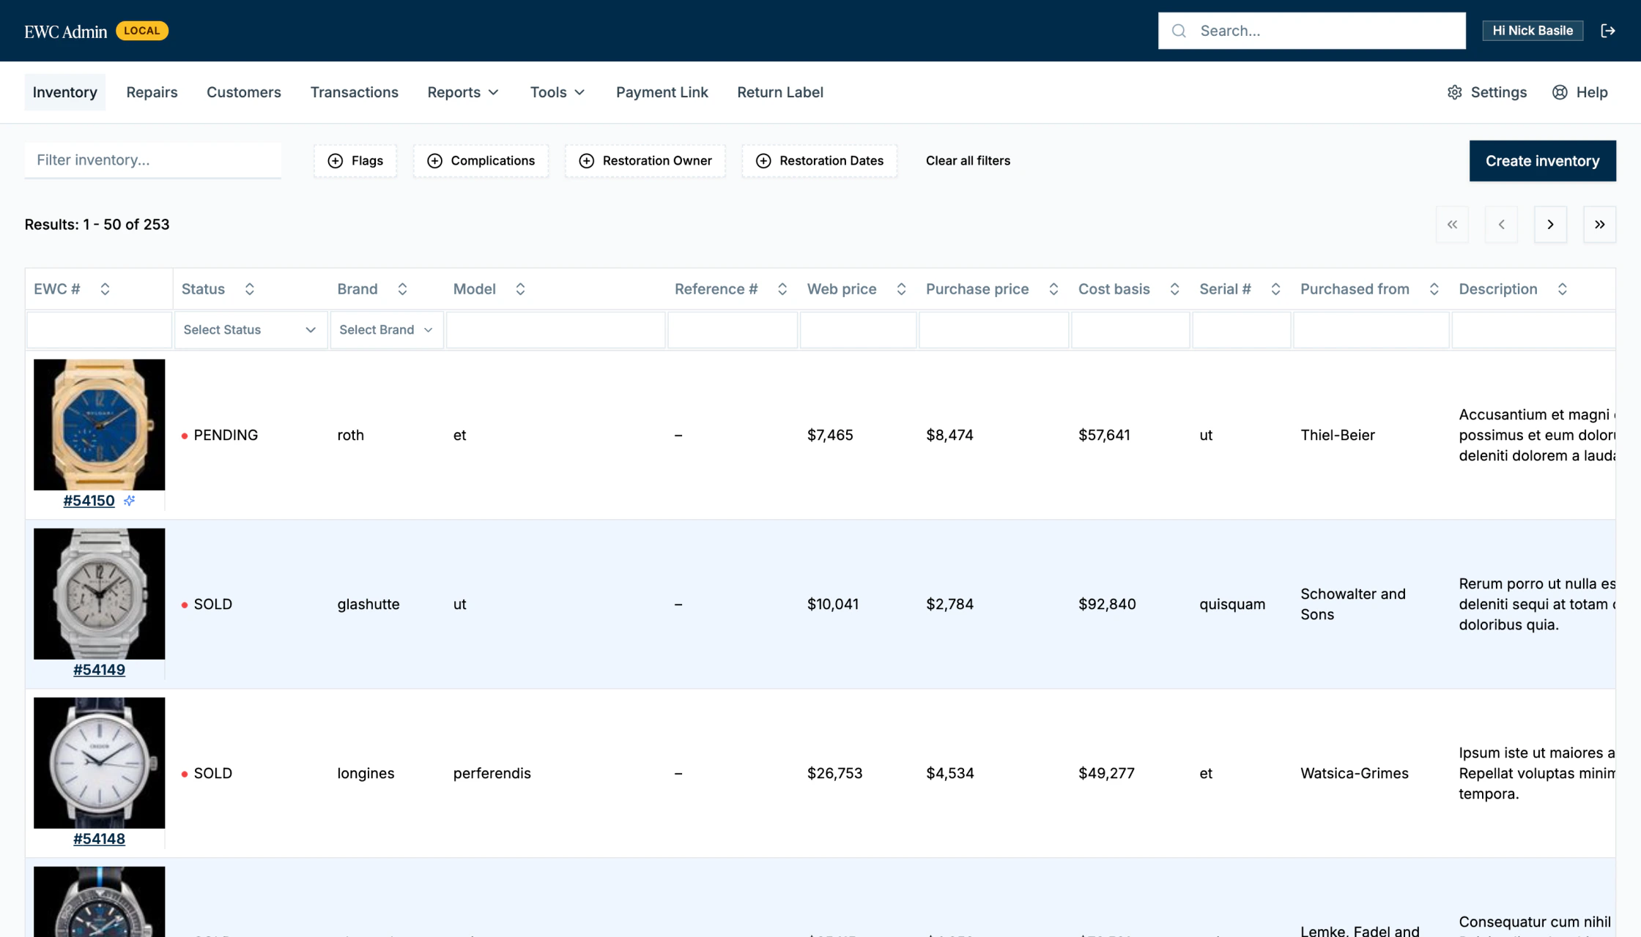
Task: Sort by Reference # column arrows
Action: pos(782,289)
